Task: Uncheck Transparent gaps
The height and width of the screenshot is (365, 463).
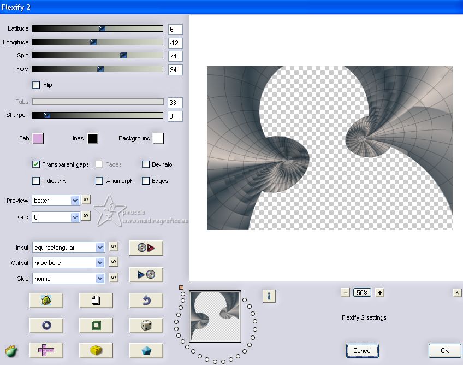Action: [35, 164]
